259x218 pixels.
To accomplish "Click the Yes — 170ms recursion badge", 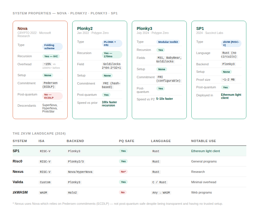I will pos(112,55).
